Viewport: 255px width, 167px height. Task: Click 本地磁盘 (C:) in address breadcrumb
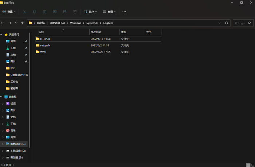(57, 23)
